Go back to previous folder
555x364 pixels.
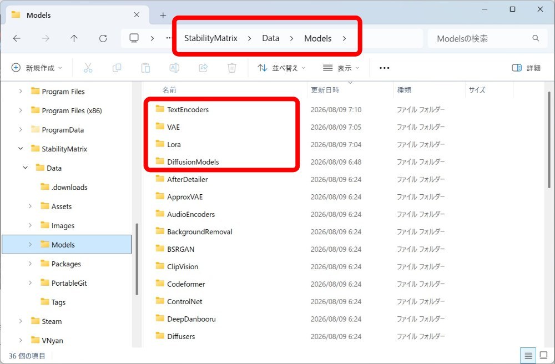[x=17, y=38]
